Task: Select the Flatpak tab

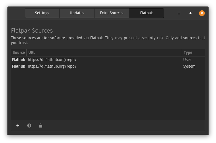Action: (146, 13)
